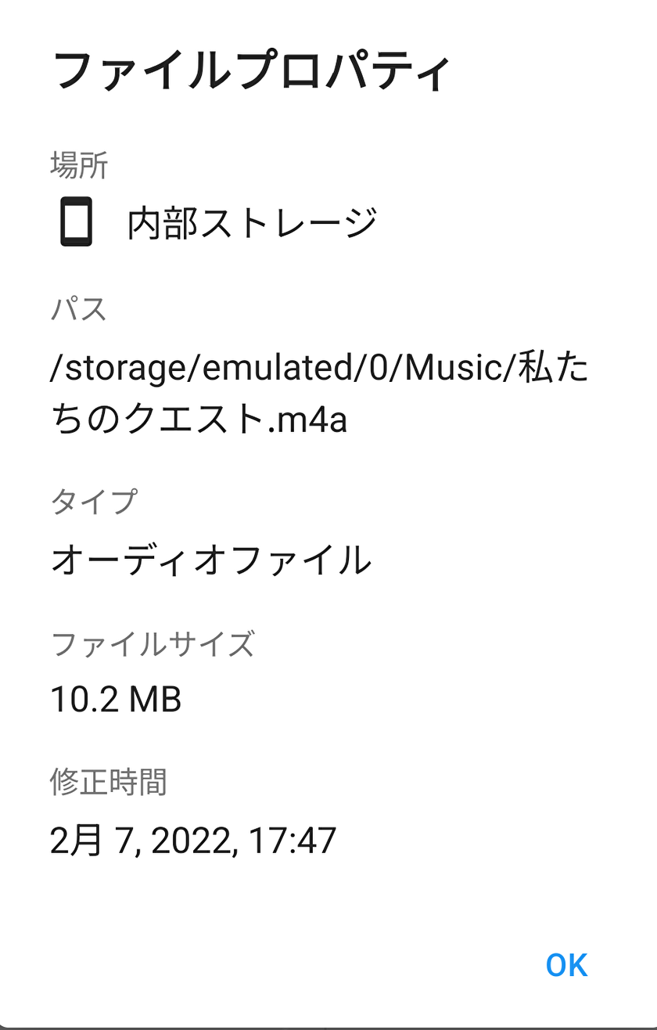Viewport: 657px width, 1030px height.
Task: Select the 内部ストレージ location text
Action: click(x=252, y=223)
